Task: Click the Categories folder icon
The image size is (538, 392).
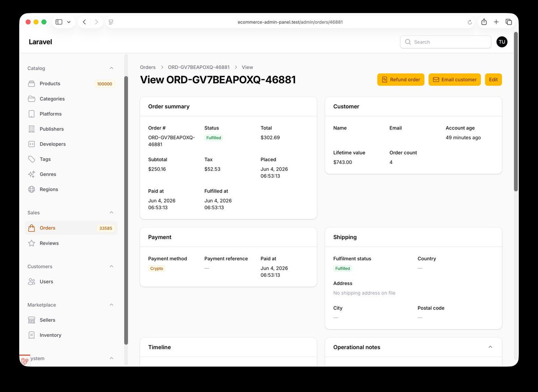Action: click(x=31, y=99)
